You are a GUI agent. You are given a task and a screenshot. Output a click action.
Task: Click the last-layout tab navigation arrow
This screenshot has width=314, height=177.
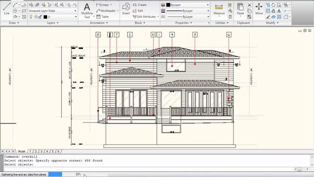click(x=13, y=151)
